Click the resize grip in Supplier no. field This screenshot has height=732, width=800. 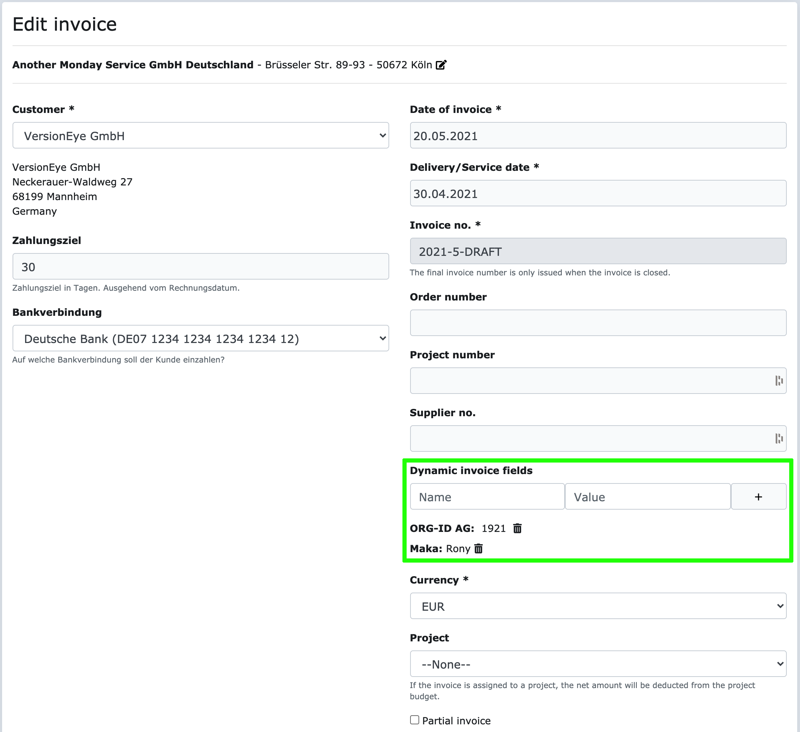tap(779, 439)
